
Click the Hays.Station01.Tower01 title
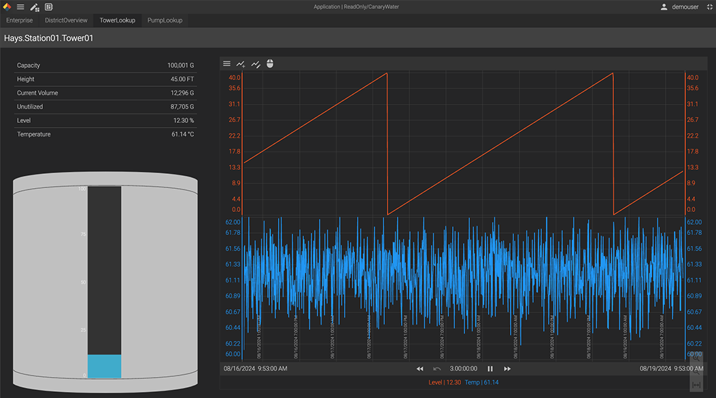48,38
